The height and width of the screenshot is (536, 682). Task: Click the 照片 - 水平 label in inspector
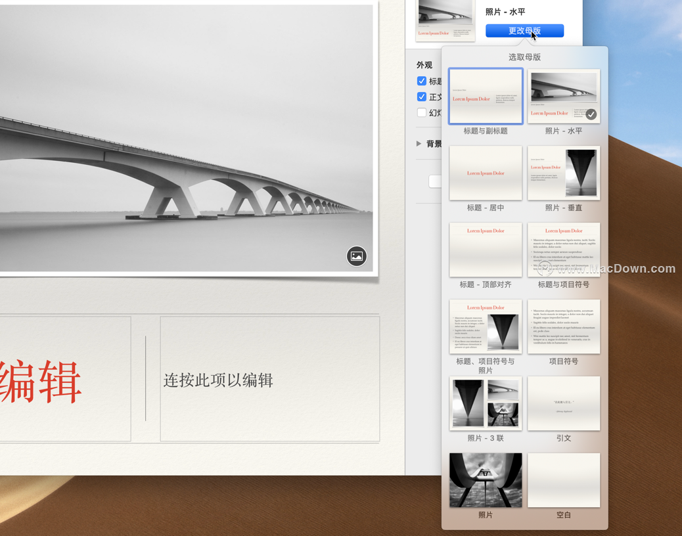pos(505,12)
